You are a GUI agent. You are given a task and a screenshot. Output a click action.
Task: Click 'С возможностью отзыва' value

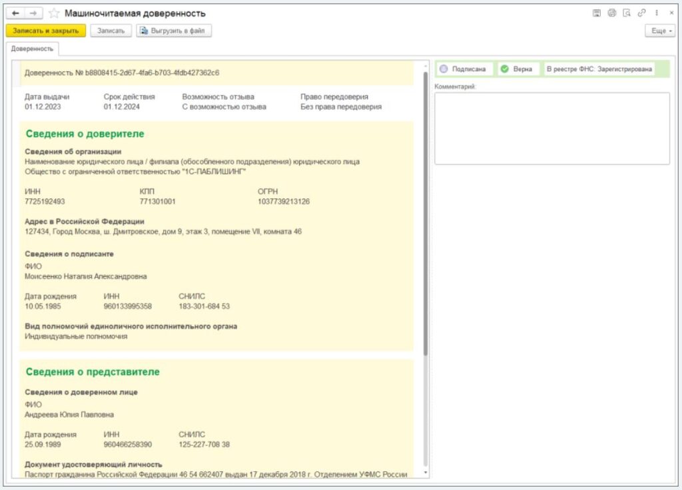point(224,107)
